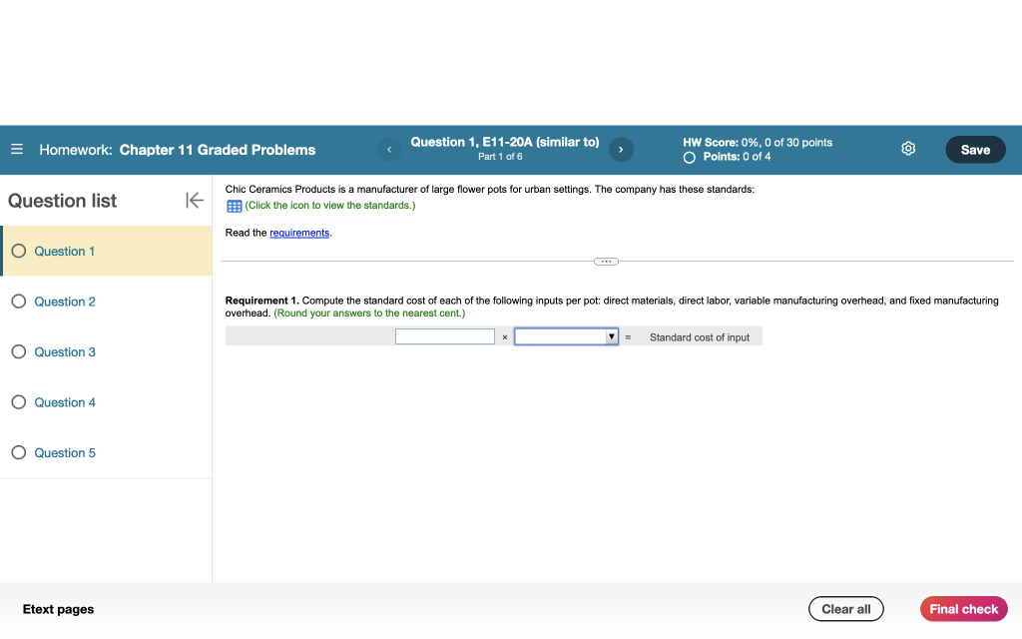Click the Points status circle icon

pyautogui.click(x=689, y=157)
